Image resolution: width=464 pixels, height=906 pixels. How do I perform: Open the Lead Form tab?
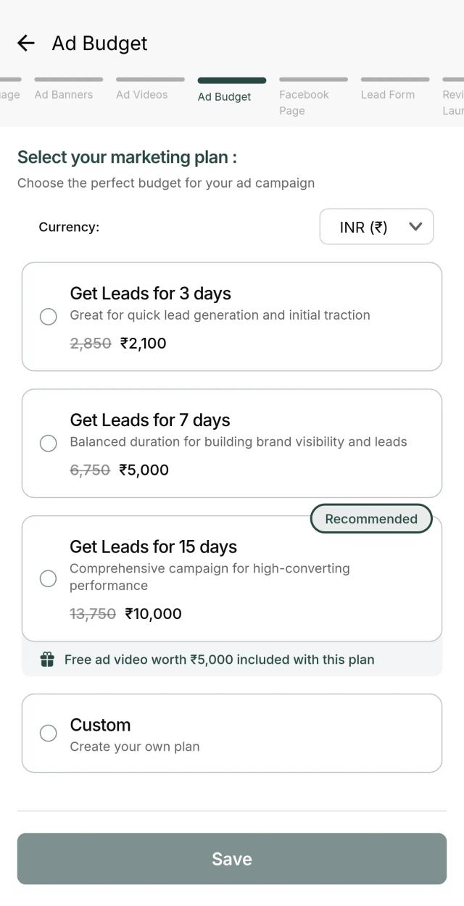coord(389,94)
